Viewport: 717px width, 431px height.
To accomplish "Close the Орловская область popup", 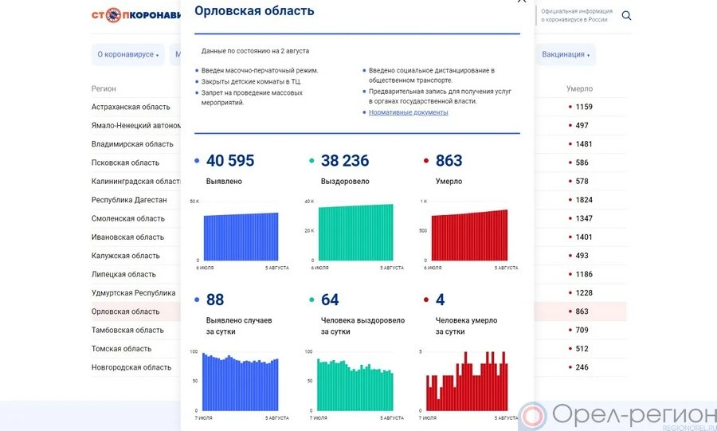I will pyautogui.click(x=522, y=2).
